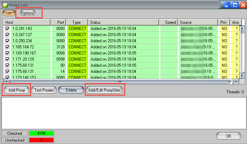Confirm with the OK button

click(x=229, y=136)
